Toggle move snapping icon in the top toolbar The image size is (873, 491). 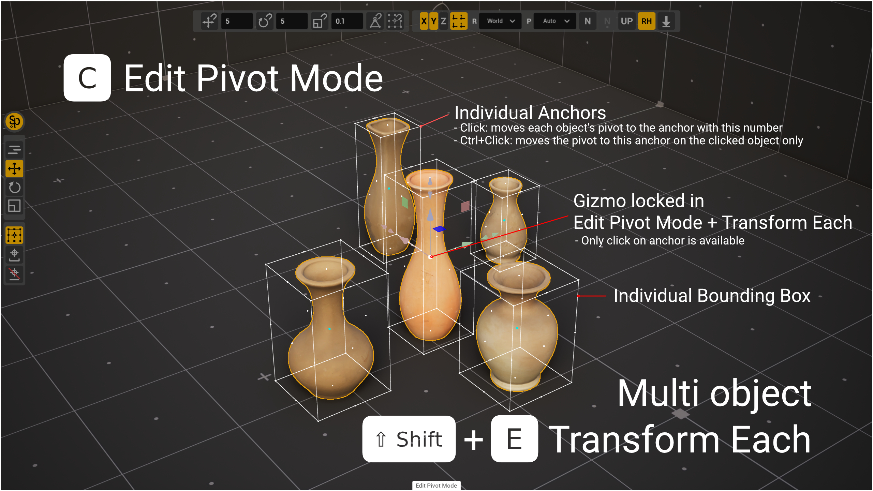pos(209,21)
